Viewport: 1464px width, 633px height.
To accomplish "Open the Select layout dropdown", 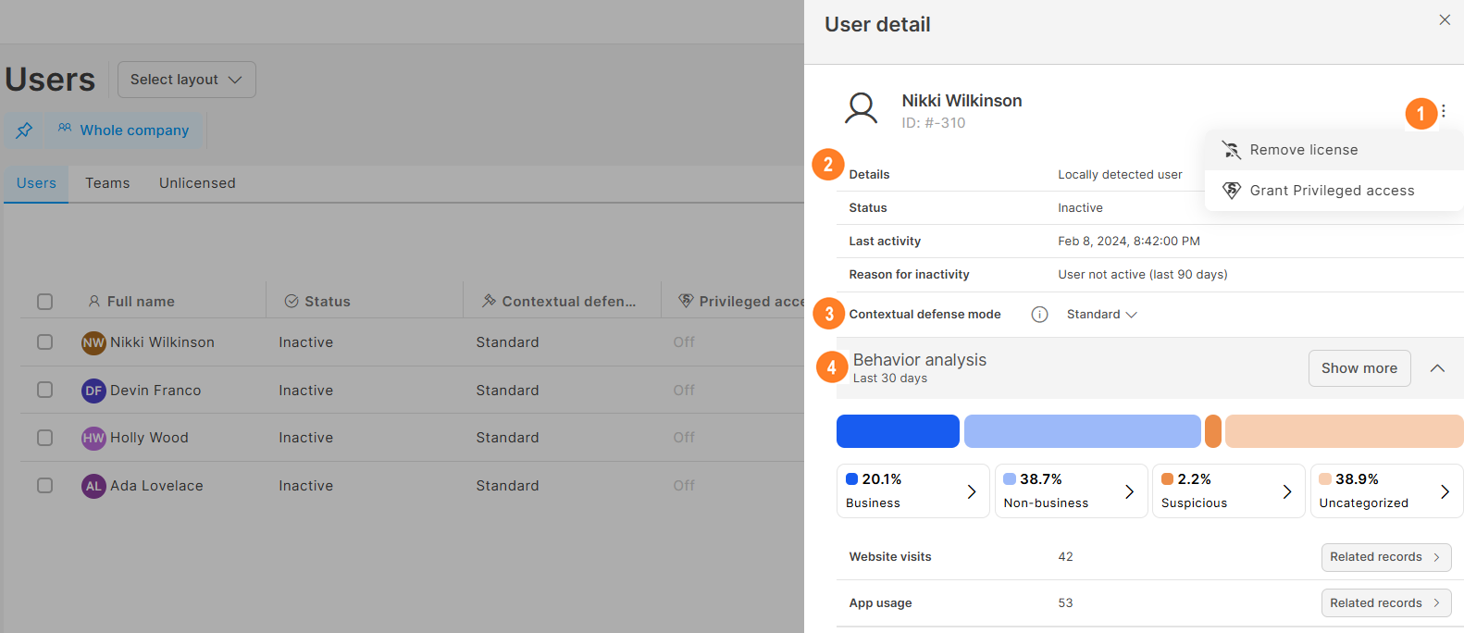I will click(186, 80).
